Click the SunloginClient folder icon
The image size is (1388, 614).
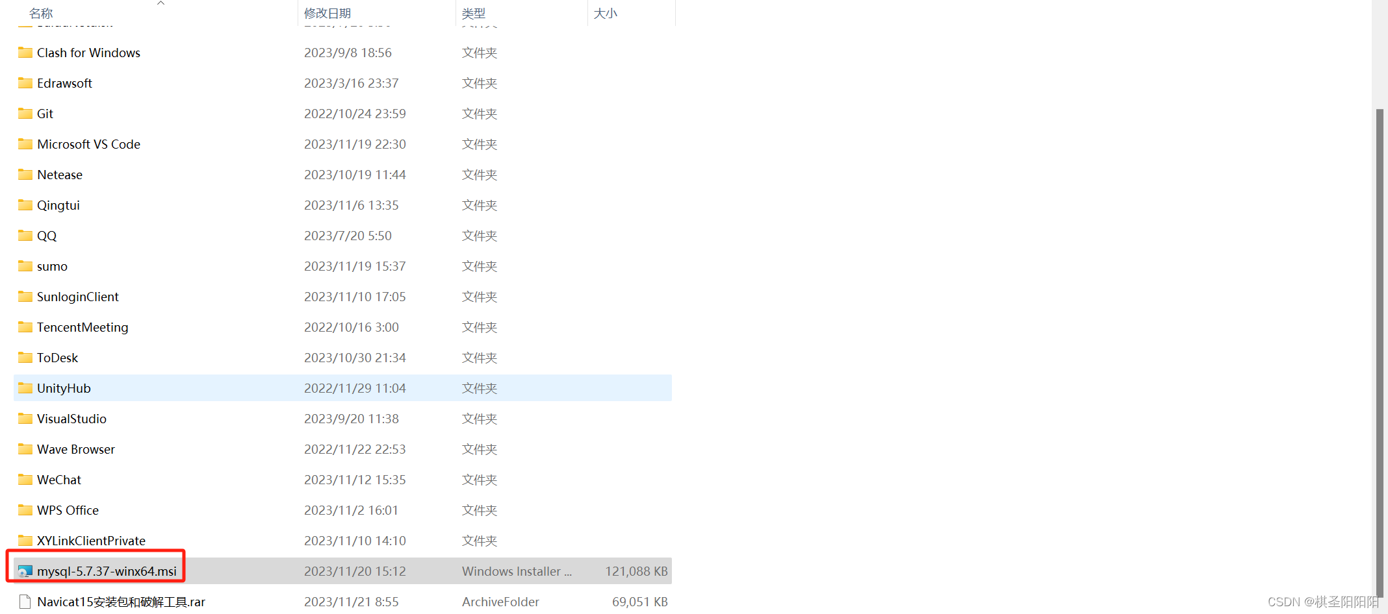coord(25,297)
